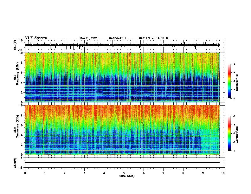
Task: Click time axis tick label "0"
Action: point(25,173)
